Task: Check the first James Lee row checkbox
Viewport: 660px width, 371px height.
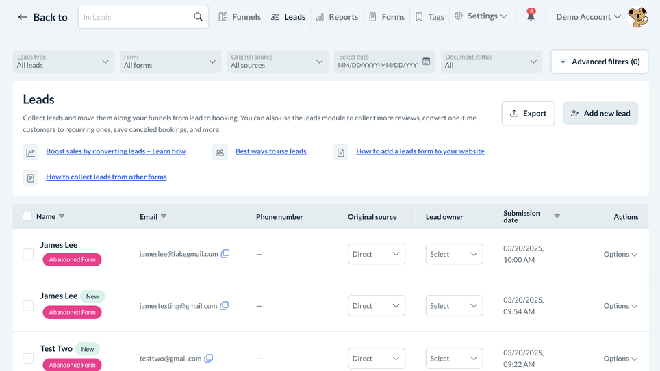Action: pyautogui.click(x=28, y=254)
